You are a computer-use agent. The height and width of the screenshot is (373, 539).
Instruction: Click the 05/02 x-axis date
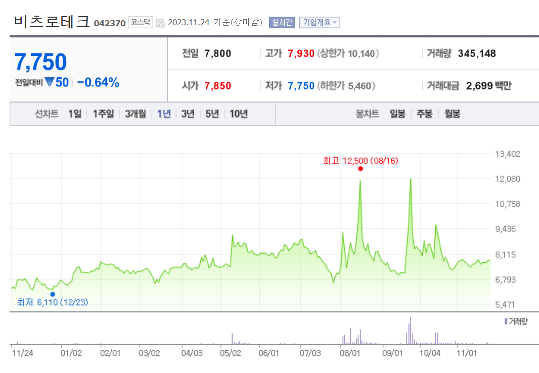(x=231, y=353)
